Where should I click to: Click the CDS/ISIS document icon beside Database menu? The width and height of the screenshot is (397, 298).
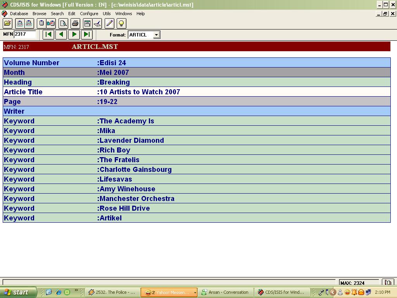coord(5,14)
